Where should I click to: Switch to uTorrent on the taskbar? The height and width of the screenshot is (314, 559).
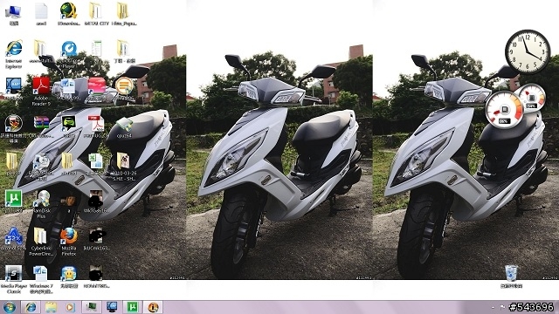tap(132, 307)
